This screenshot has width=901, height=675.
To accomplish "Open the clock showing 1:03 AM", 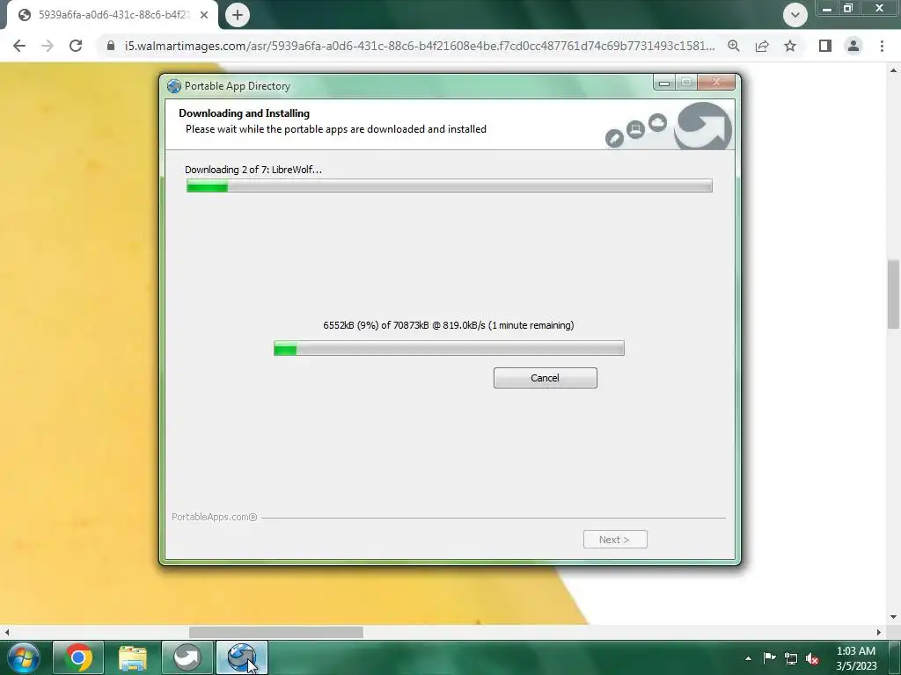I will [856, 658].
